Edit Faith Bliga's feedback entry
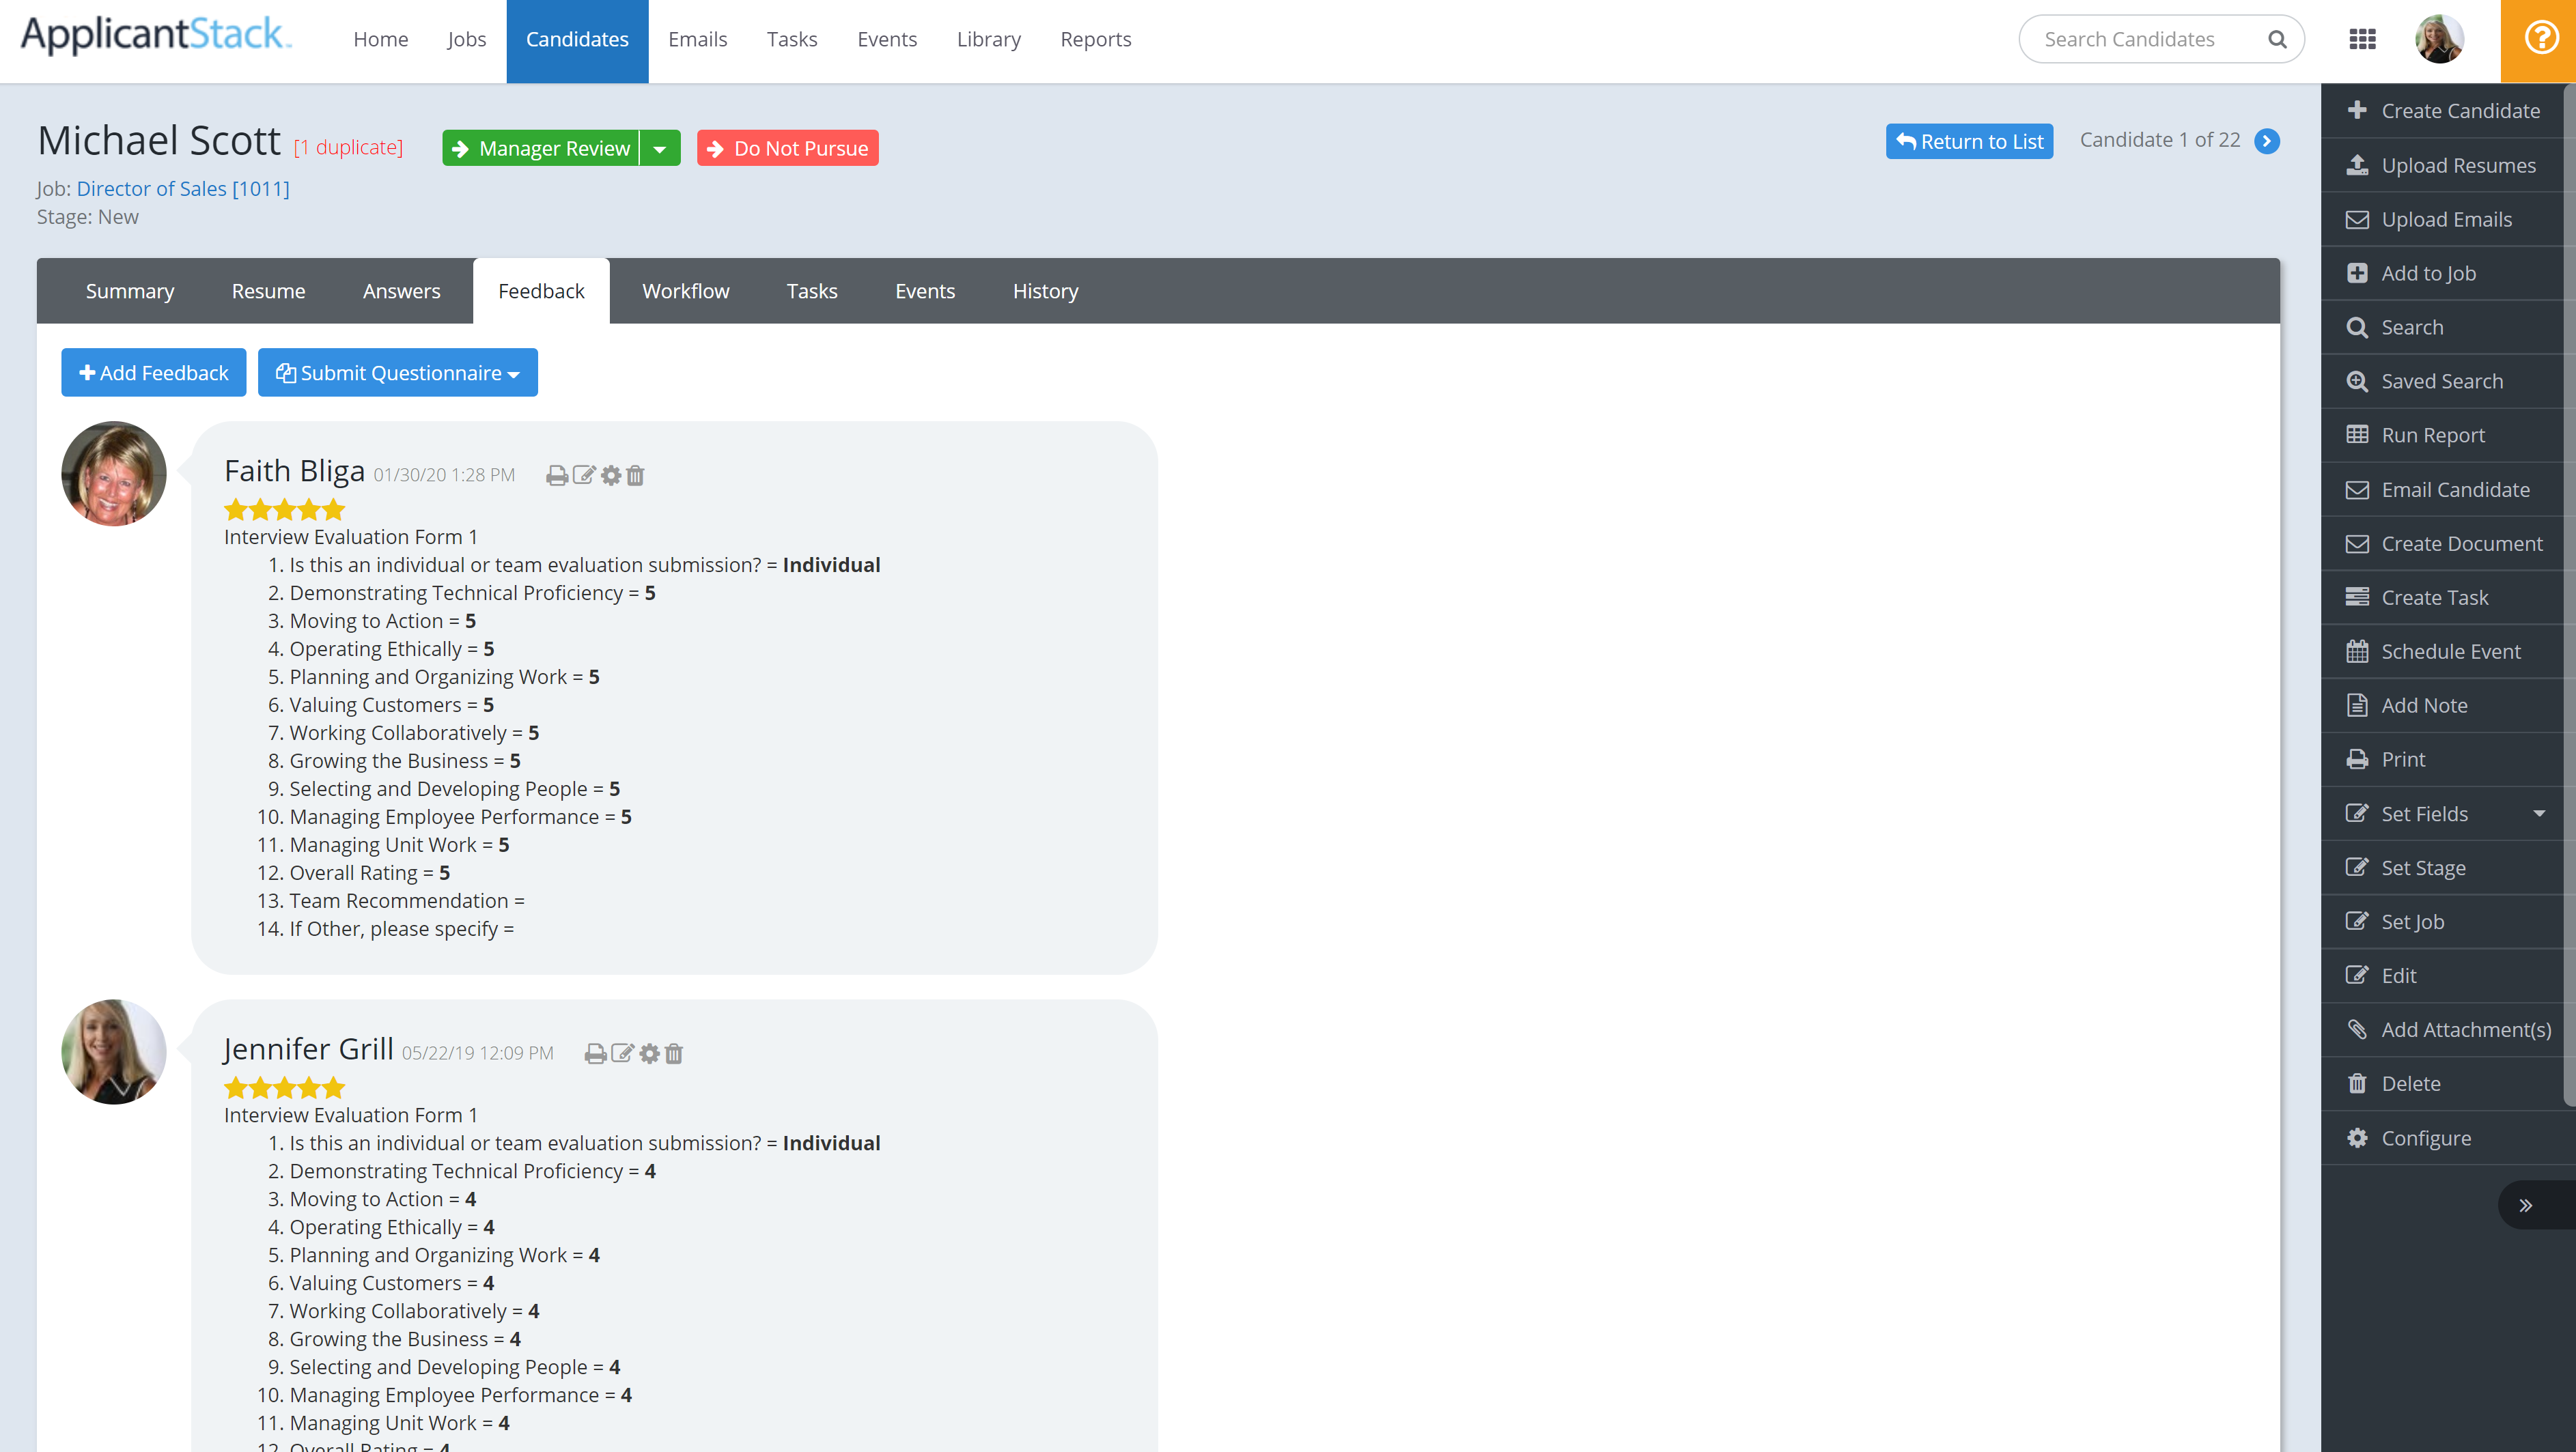The height and width of the screenshot is (1452, 2576). coord(584,476)
